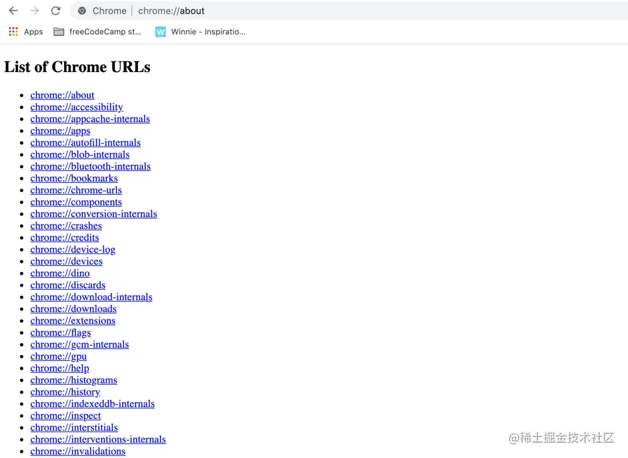The height and width of the screenshot is (458, 628).
Task: Open chrome://flags link
Action: 61,333
